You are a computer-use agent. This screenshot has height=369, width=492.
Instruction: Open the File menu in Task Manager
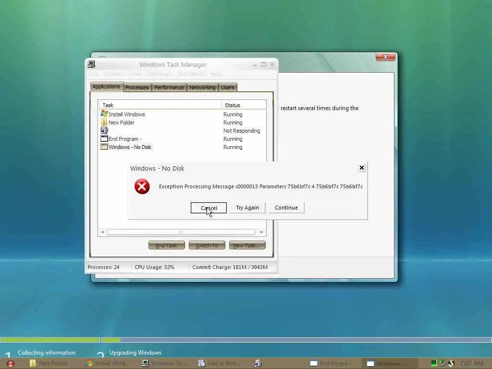[x=94, y=74]
